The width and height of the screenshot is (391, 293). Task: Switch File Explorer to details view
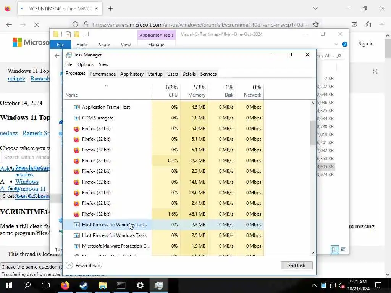coord(334,250)
